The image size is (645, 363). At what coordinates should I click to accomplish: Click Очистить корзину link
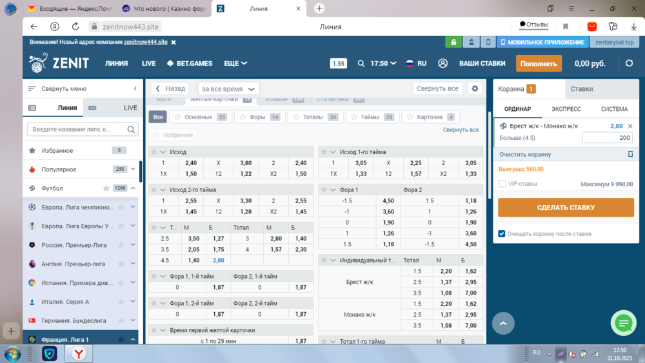click(x=525, y=155)
